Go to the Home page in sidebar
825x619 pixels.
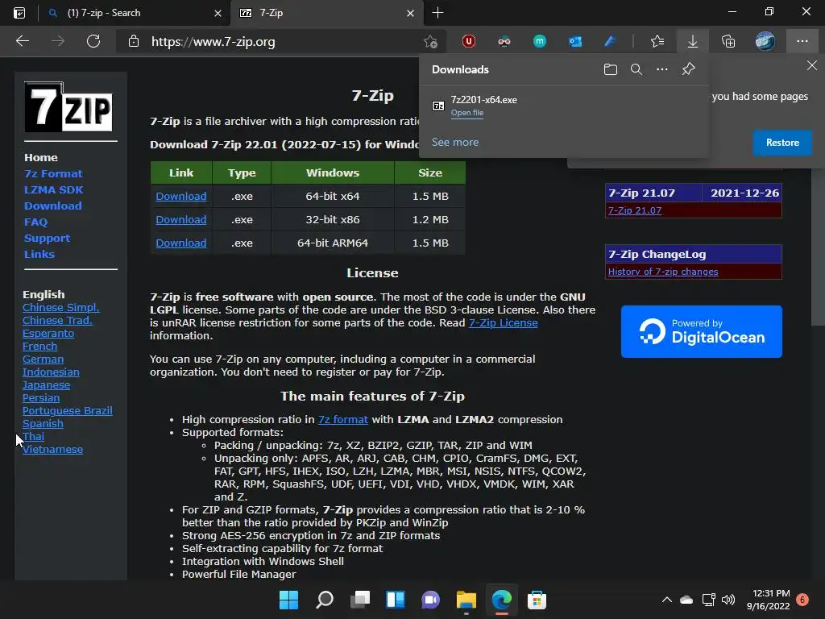[41, 157]
